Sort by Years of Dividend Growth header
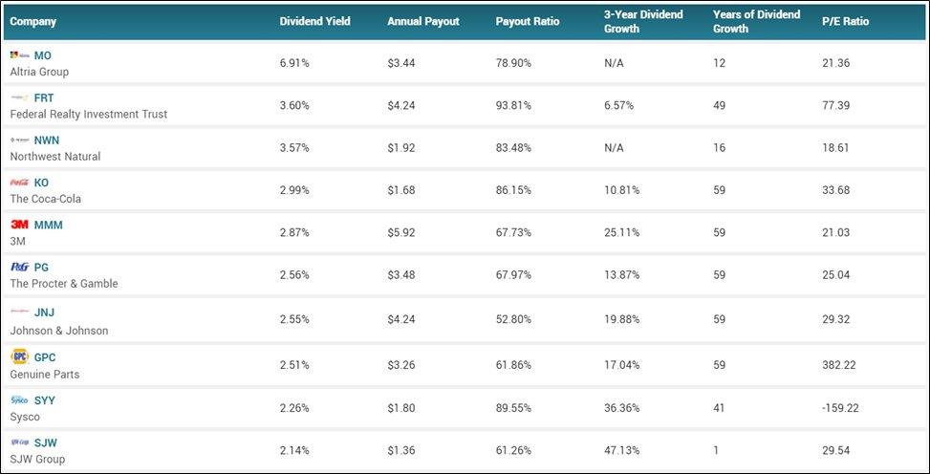The width and height of the screenshot is (930, 474). (x=756, y=21)
